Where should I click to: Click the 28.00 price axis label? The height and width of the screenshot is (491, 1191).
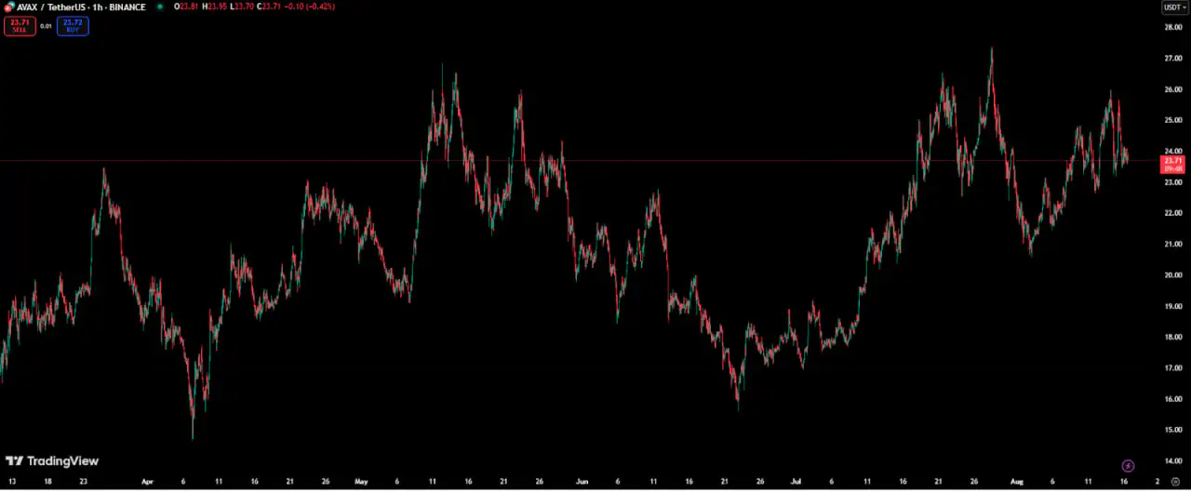1172,27
